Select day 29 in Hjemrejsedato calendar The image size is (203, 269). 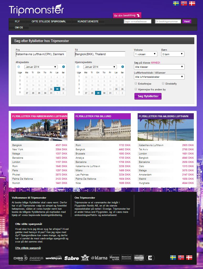[98, 93]
